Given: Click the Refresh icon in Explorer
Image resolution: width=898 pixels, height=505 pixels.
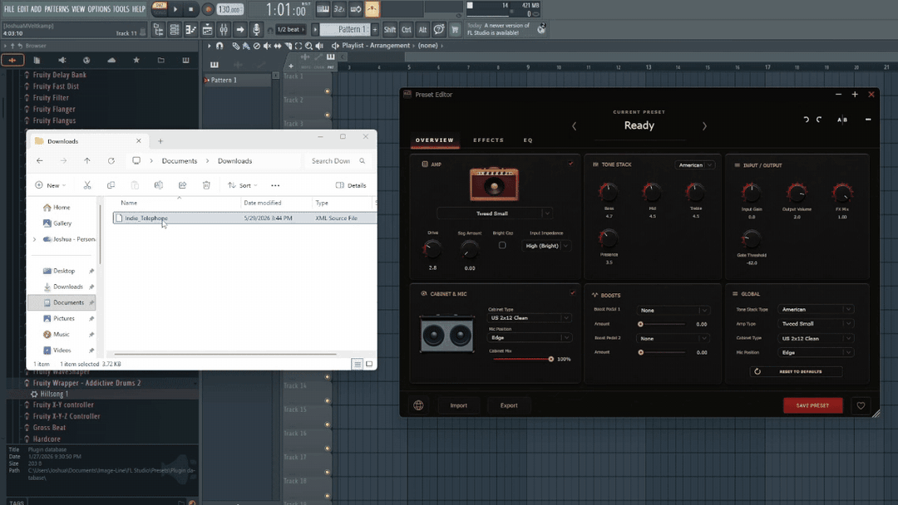Looking at the screenshot, I should pyautogui.click(x=111, y=160).
